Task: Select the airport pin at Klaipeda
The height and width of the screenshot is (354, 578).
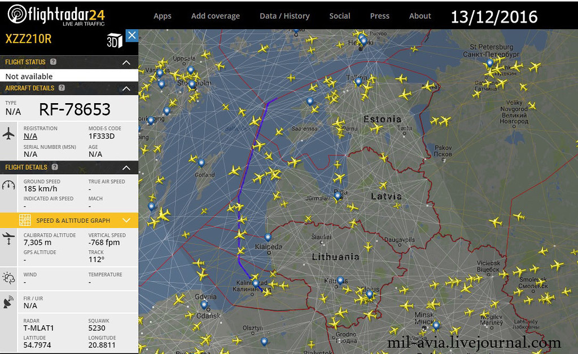Action: point(268,237)
